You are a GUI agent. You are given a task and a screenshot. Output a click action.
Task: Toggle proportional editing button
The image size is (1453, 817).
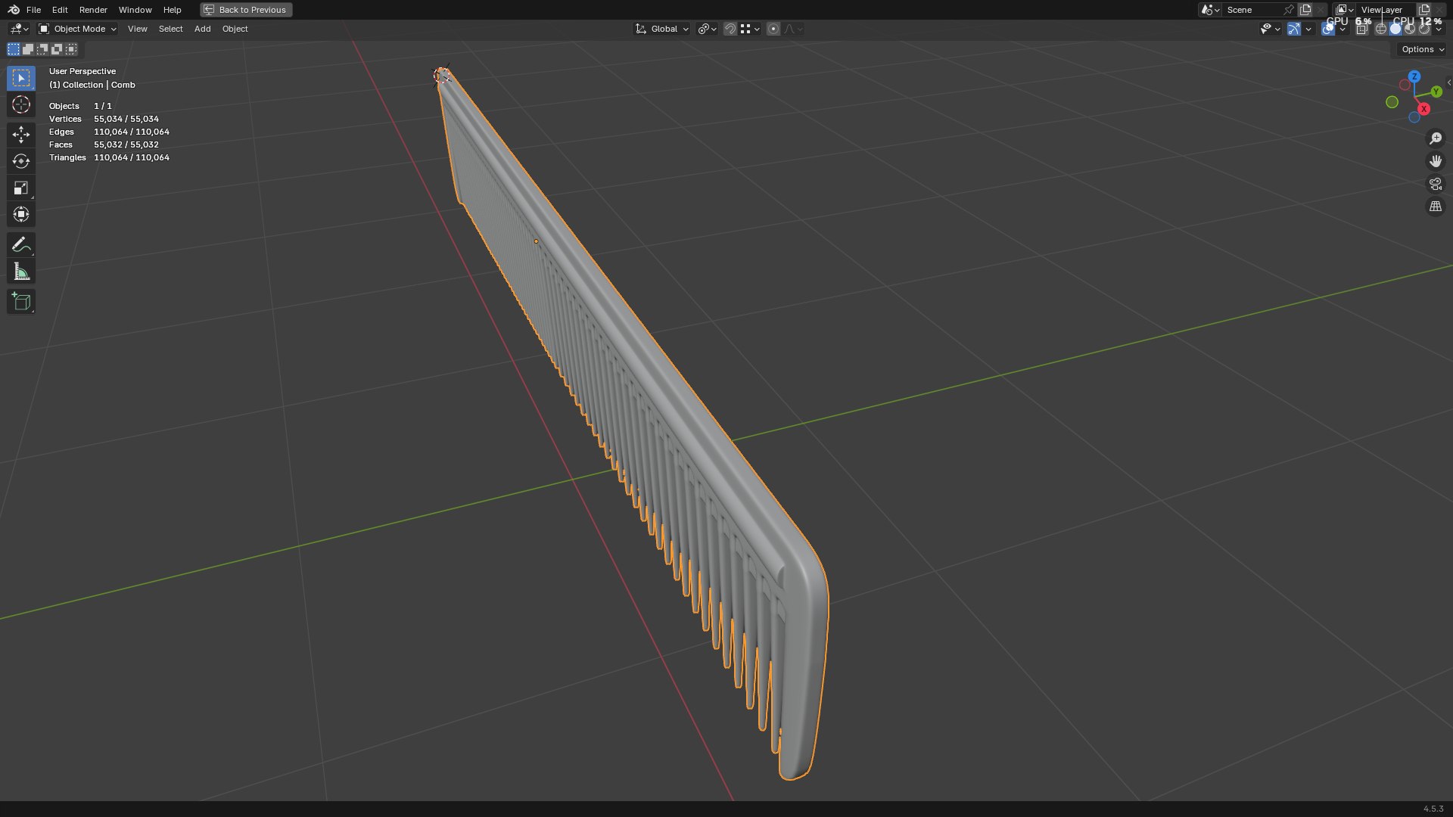click(x=773, y=29)
